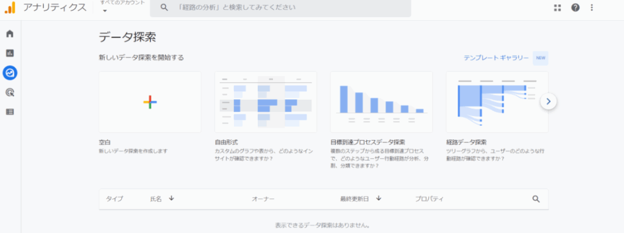
Task: Click the colorful plus icon for blank exploration
Action: point(150,102)
